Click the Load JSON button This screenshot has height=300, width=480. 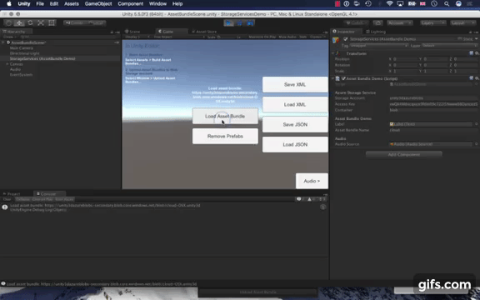click(x=295, y=144)
